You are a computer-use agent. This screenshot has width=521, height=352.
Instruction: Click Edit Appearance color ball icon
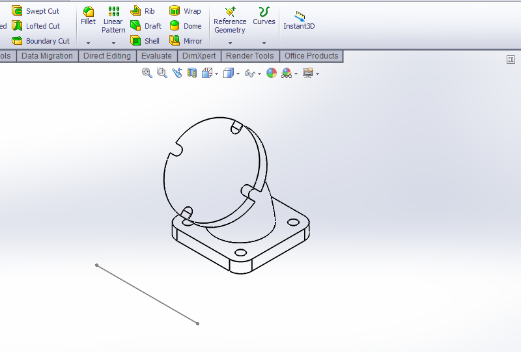tap(272, 73)
